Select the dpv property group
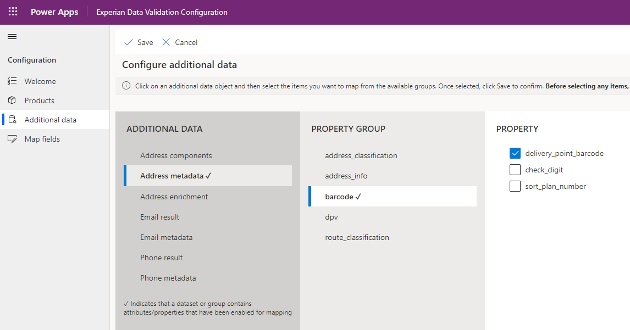Image resolution: width=630 pixels, height=330 pixels. [x=330, y=216]
